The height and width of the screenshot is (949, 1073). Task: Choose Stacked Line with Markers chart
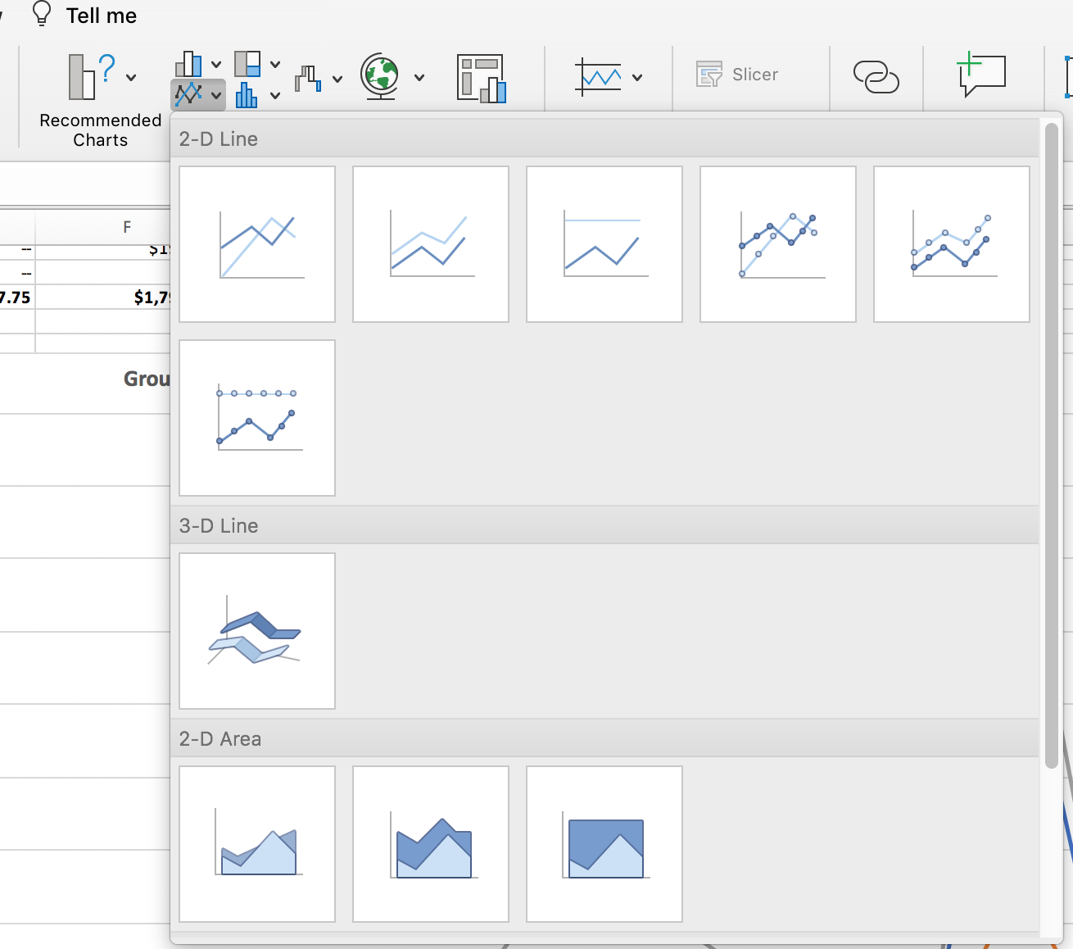pyautogui.click(x=952, y=244)
